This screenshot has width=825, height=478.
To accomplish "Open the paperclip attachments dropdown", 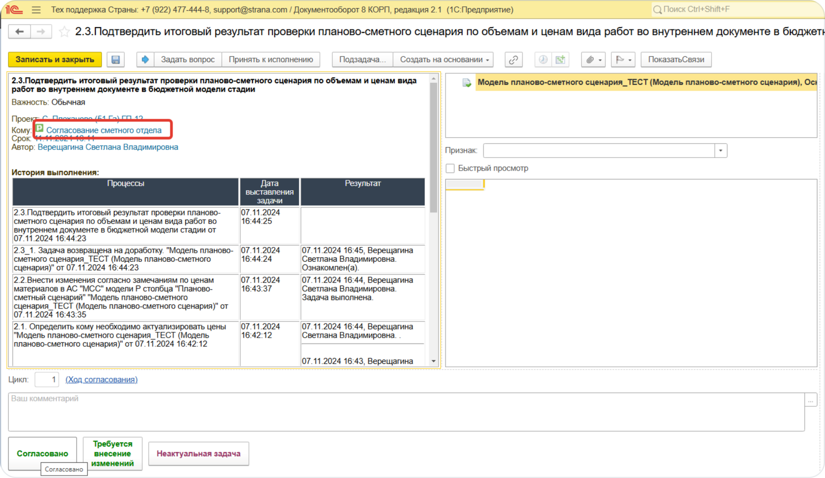I will pyautogui.click(x=593, y=59).
